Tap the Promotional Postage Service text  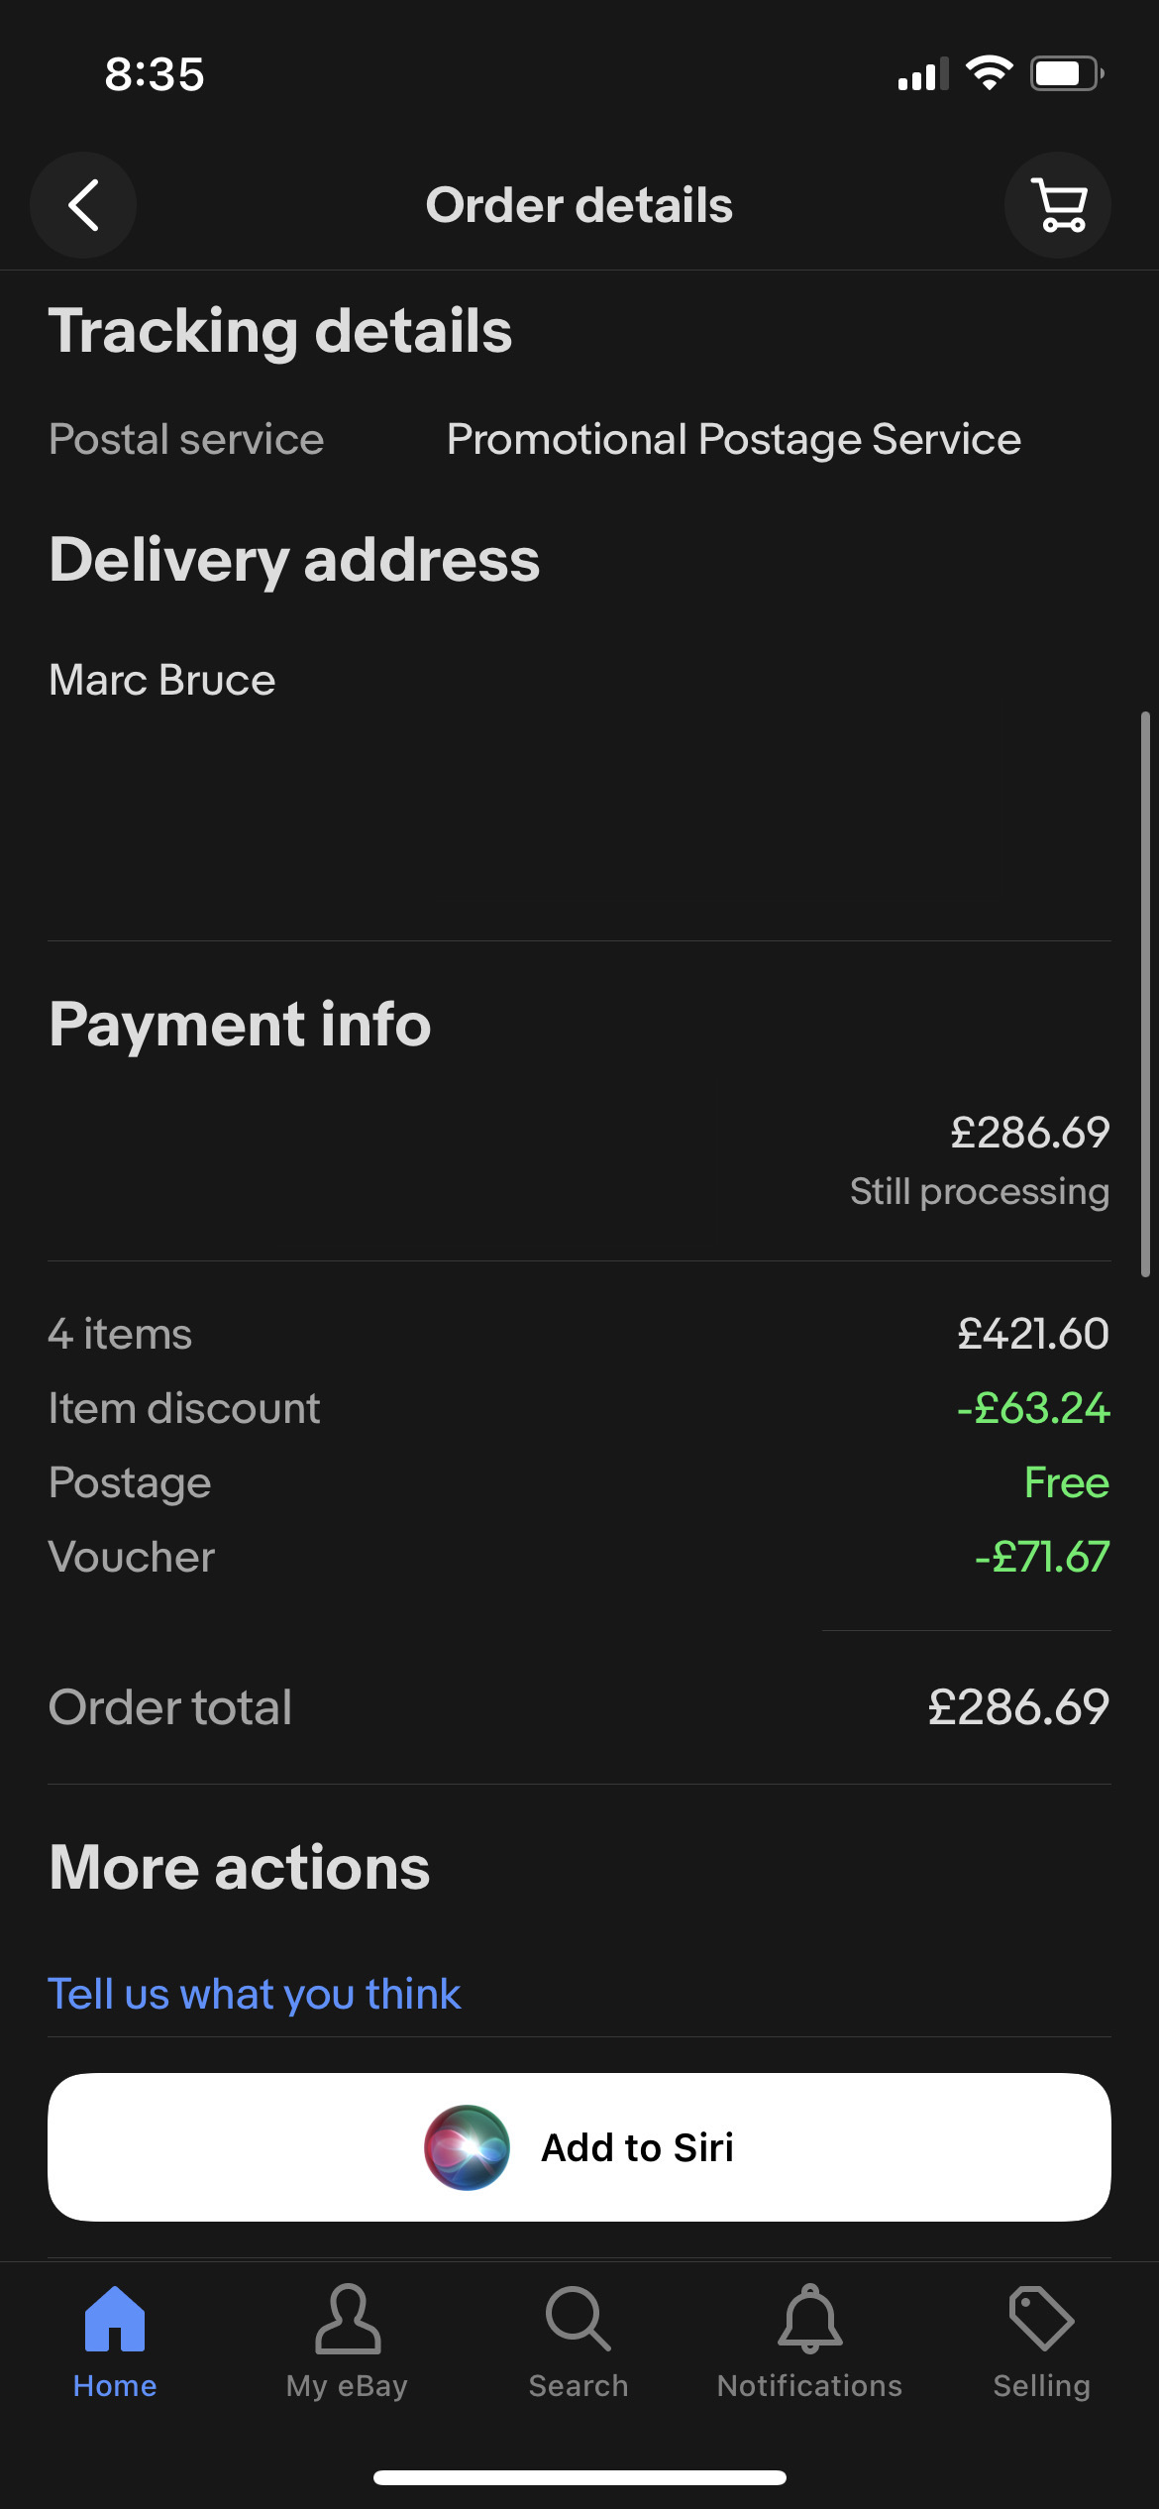[x=734, y=439]
